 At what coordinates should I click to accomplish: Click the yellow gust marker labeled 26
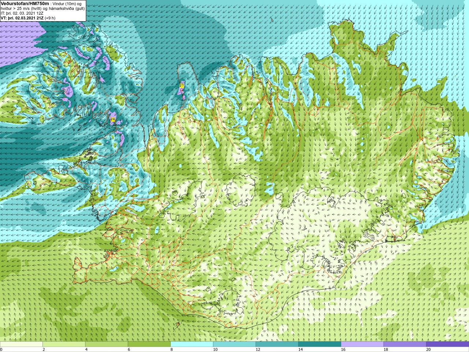[113, 119]
